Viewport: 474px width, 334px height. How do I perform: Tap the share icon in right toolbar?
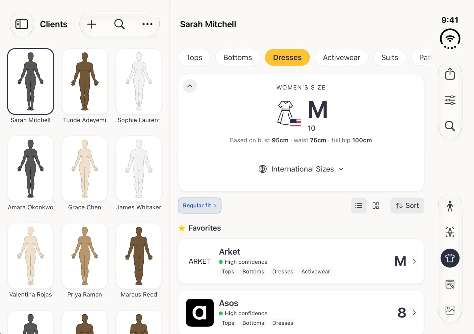(x=450, y=74)
